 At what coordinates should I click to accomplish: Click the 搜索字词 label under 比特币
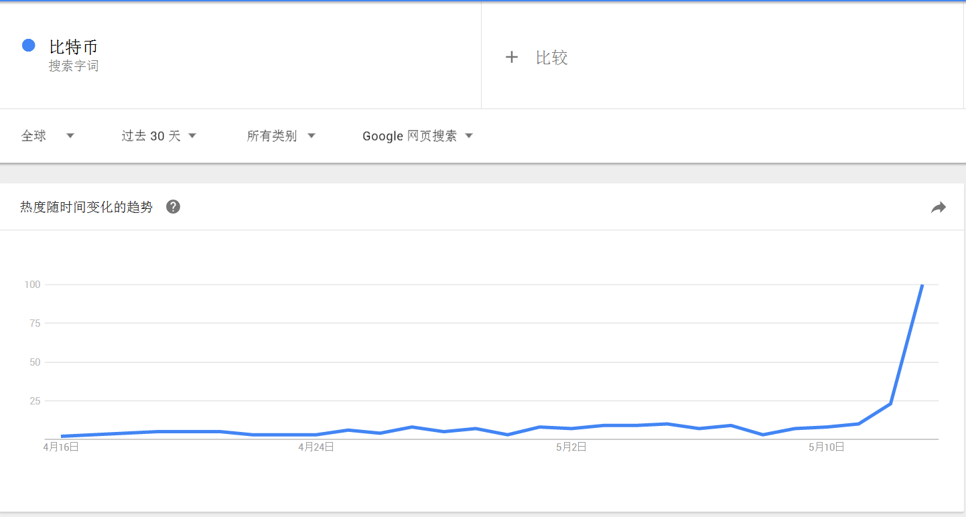[x=74, y=66]
